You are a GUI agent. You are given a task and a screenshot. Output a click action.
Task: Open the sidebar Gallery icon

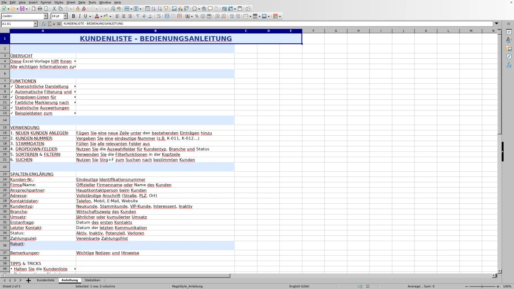[509, 48]
